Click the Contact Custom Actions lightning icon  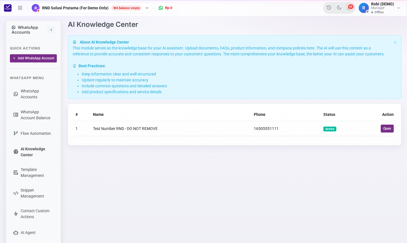[x=16, y=214]
